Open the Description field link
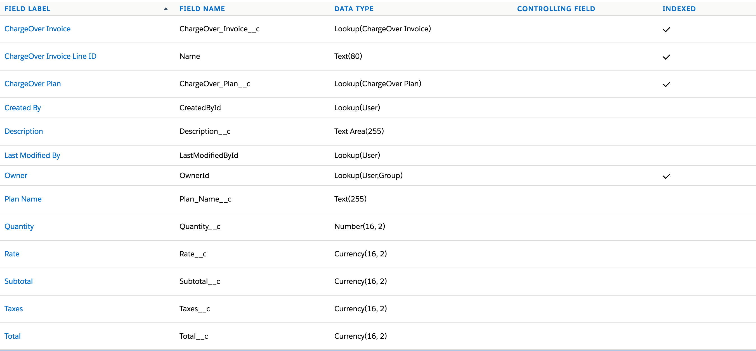Viewport: 756px width, 351px height. [x=23, y=131]
